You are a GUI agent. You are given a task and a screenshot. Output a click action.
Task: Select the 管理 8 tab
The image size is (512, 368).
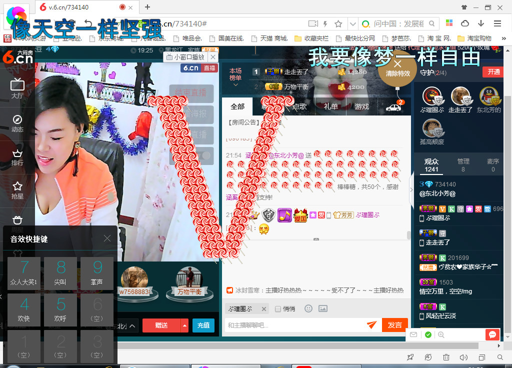tap(463, 165)
